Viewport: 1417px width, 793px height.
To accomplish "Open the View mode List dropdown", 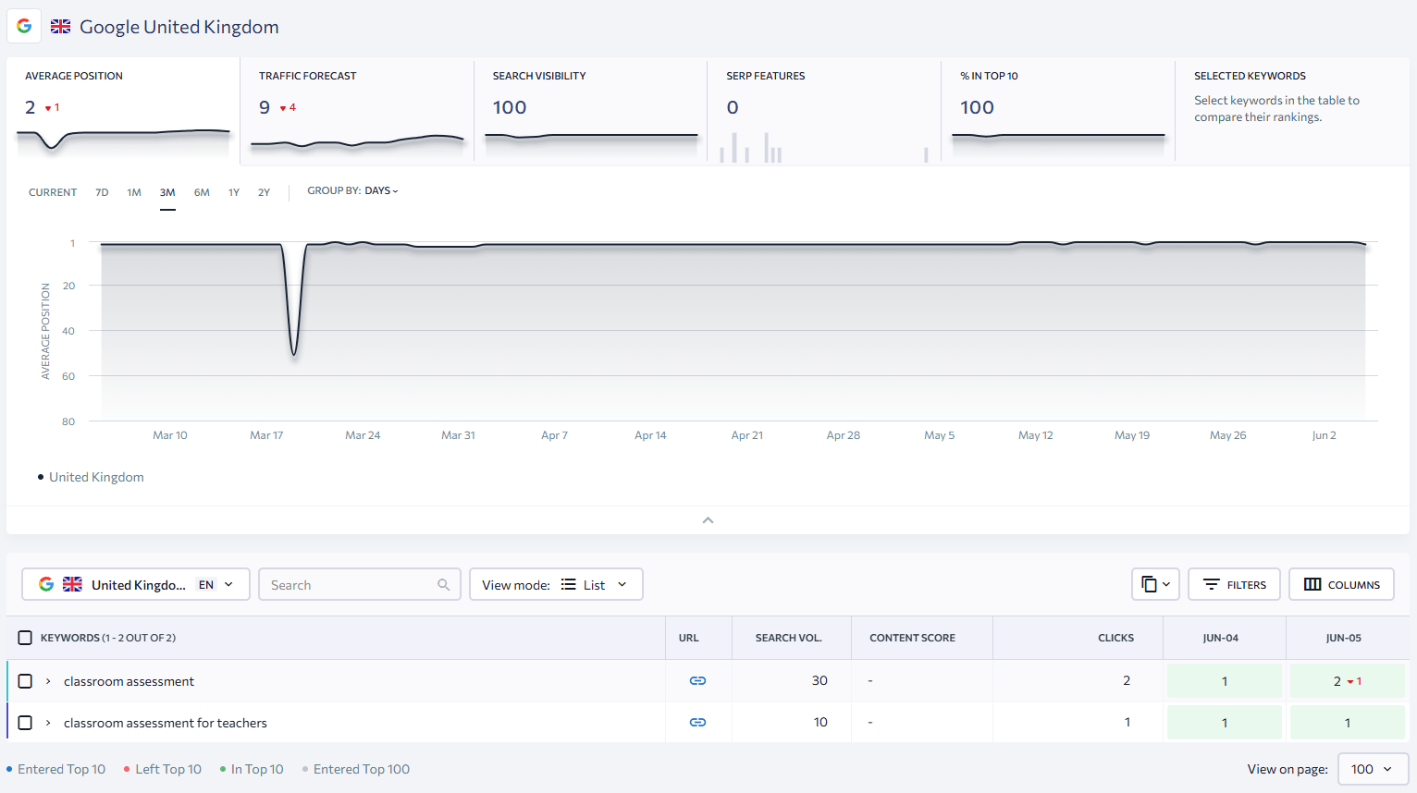I will (x=555, y=585).
